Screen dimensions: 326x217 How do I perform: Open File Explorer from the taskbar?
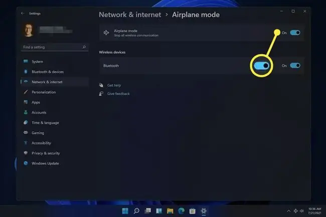(x=170, y=211)
